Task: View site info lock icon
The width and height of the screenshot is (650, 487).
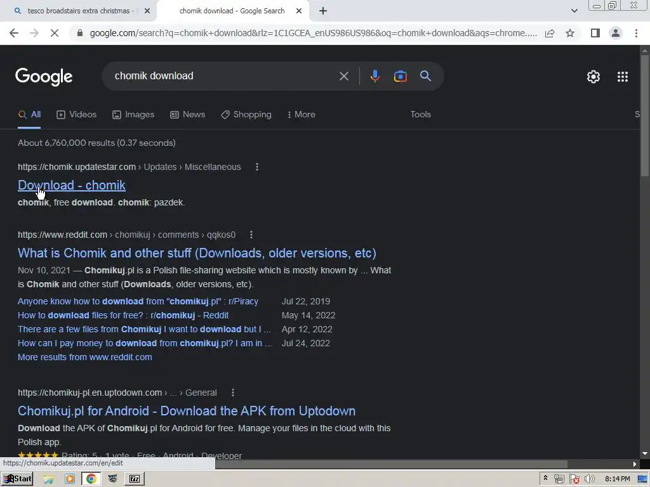Action: [x=80, y=33]
